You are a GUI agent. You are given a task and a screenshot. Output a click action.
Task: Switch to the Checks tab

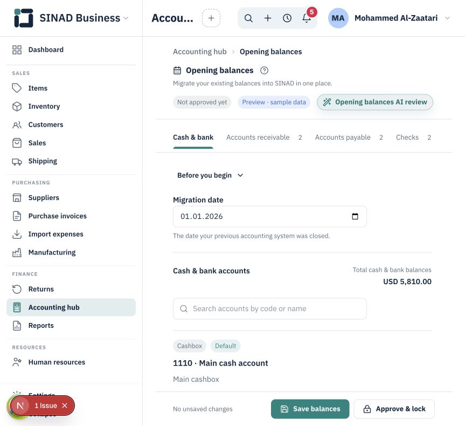tap(413, 138)
